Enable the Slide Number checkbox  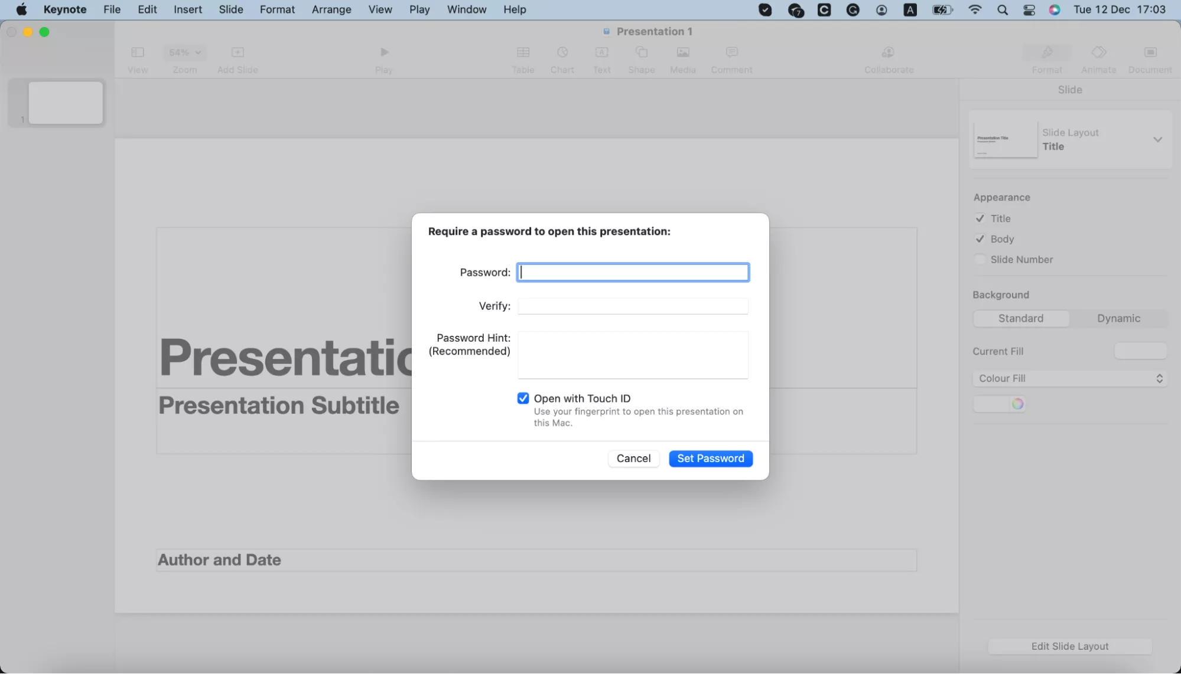point(980,259)
